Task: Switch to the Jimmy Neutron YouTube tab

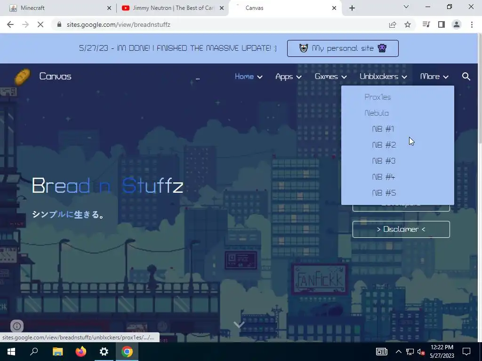Action: 172,8
